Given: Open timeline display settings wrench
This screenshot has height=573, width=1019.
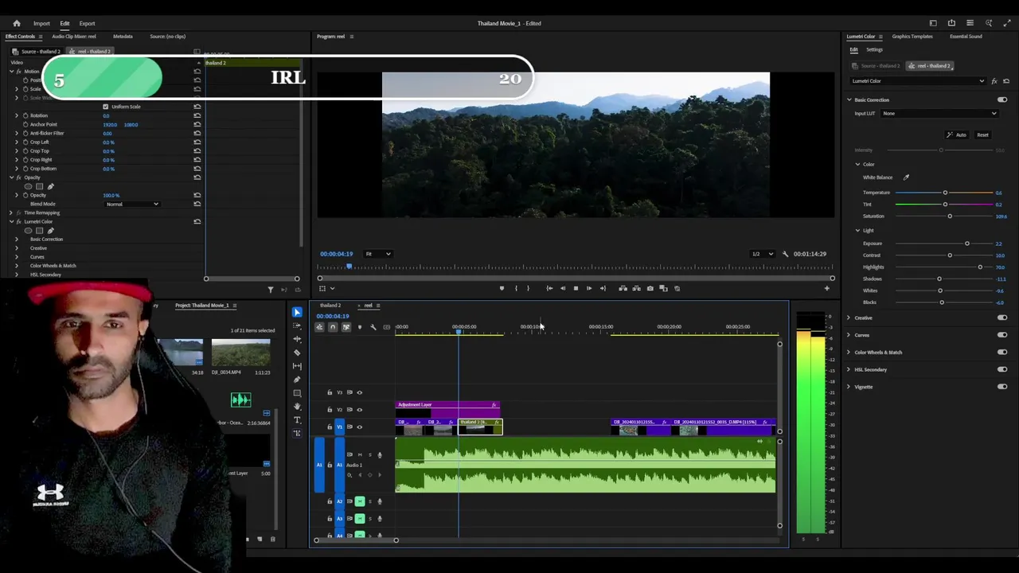Looking at the screenshot, I should [373, 327].
